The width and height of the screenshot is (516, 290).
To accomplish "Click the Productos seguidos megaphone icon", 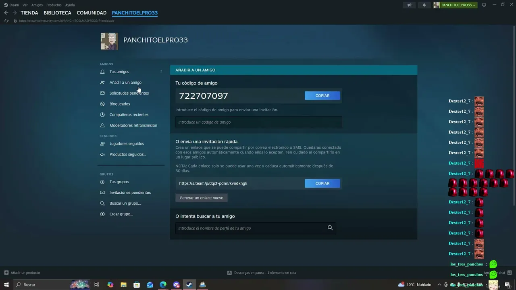I will (x=102, y=154).
